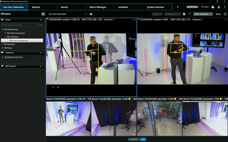Expand the Operators folder
Image resolution: width=228 pixels, height=142 pixels.
click(x=3, y=44)
